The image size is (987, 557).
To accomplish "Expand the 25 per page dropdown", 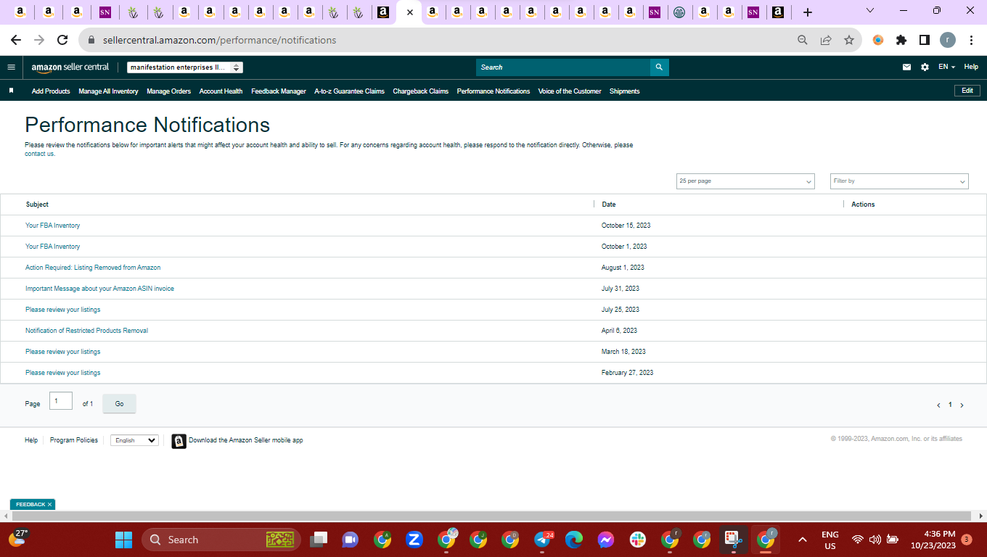I will click(x=745, y=181).
